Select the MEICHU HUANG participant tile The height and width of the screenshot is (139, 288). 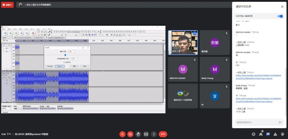183,69
